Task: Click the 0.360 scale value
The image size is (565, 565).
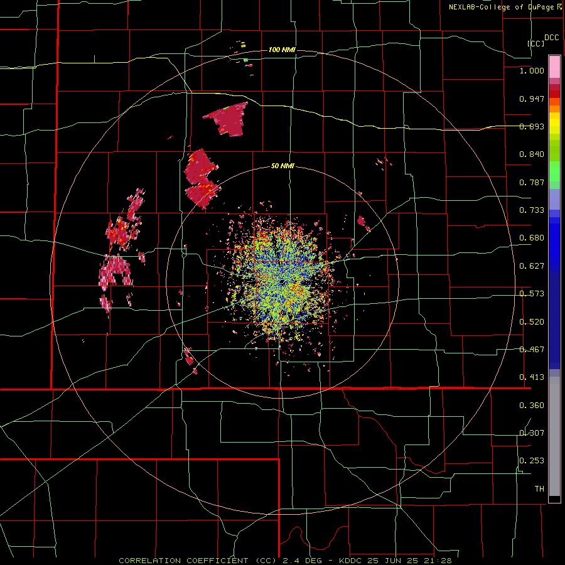Action: pyautogui.click(x=532, y=406)
